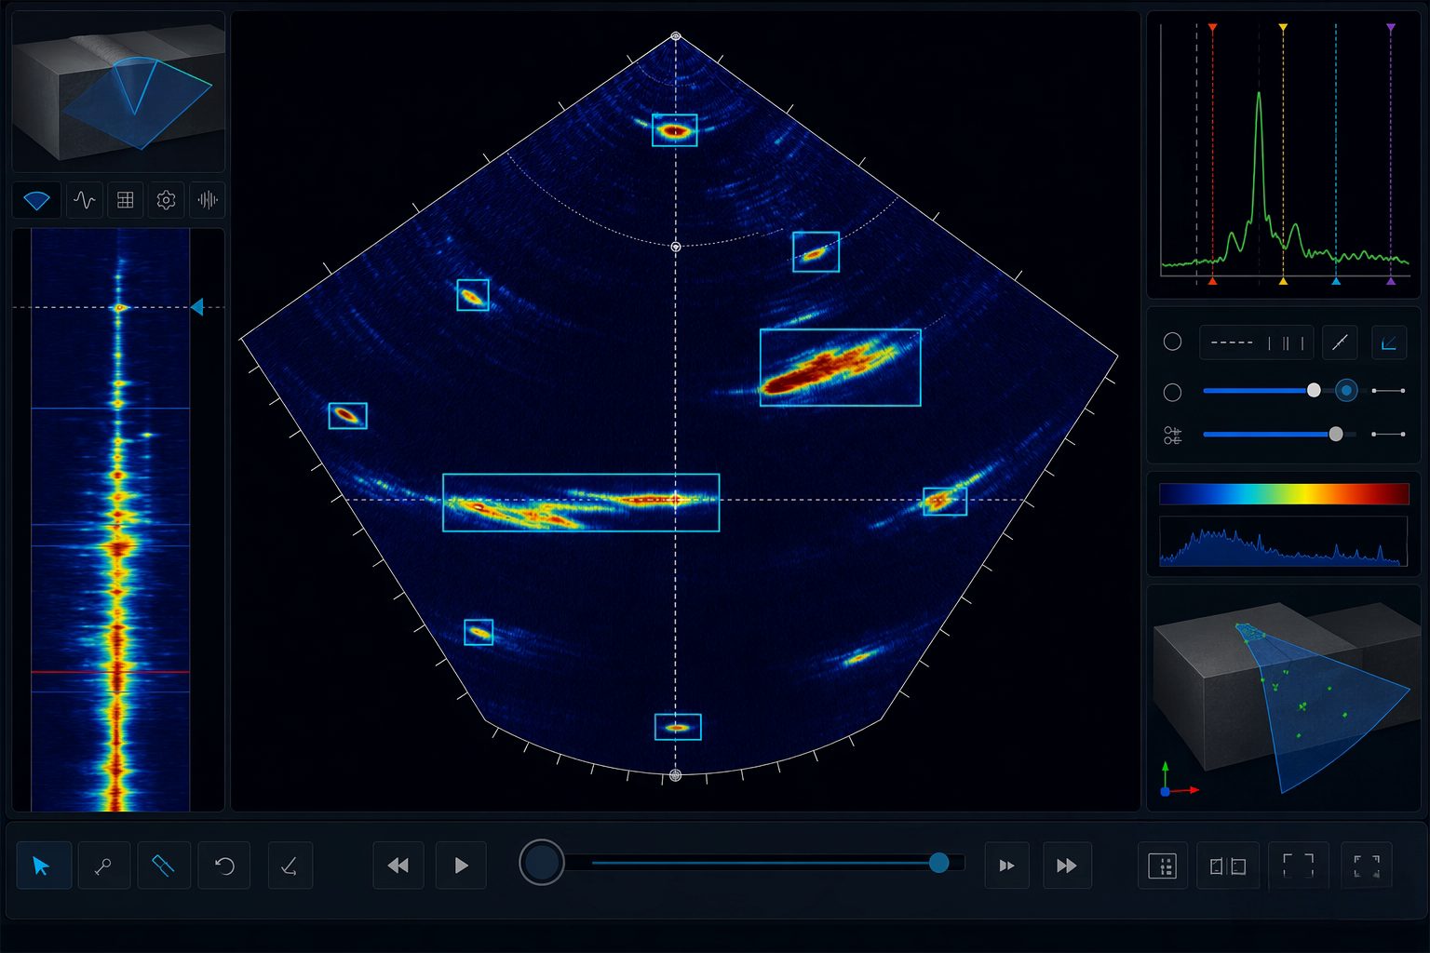The image size is (1430, 953).
Task: Click the cursor handle at the sector apex
Action: (x=676, y=37)
